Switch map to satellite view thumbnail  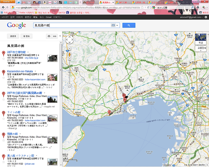point(201,39)
